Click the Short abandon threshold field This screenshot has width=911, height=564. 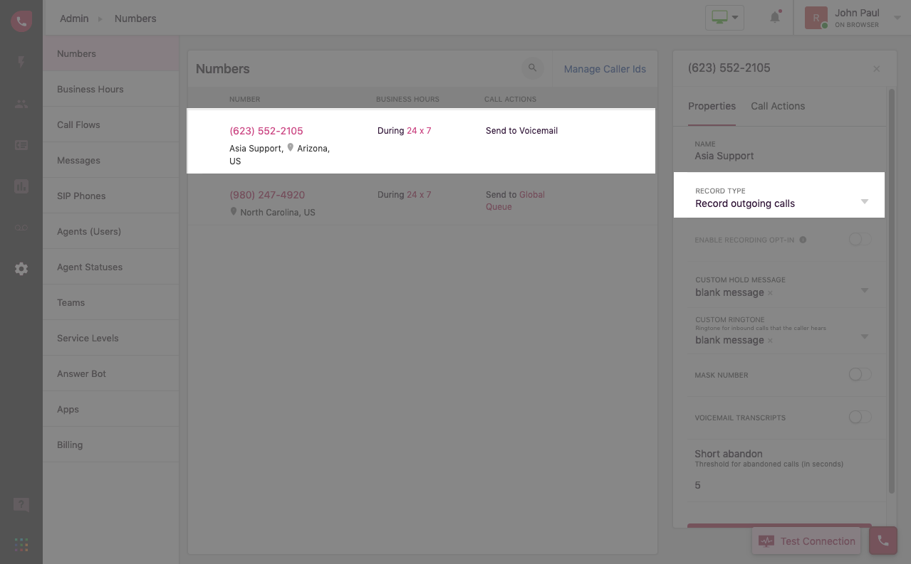click(x=780, y=485)
